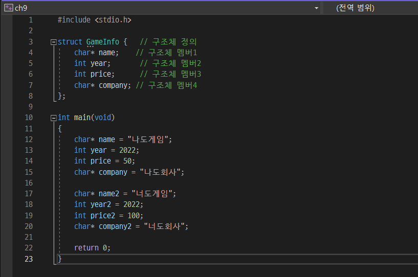
Task: Click the '};' closing the struct
Action: click(61, 96)
